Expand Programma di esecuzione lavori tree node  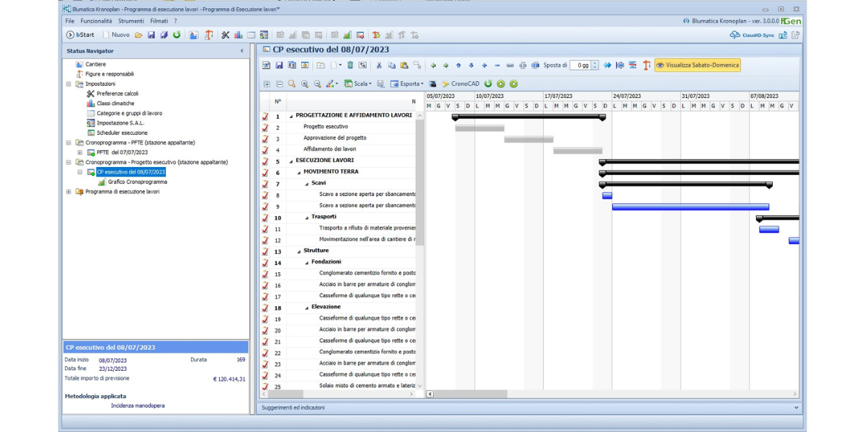[69, 192]
